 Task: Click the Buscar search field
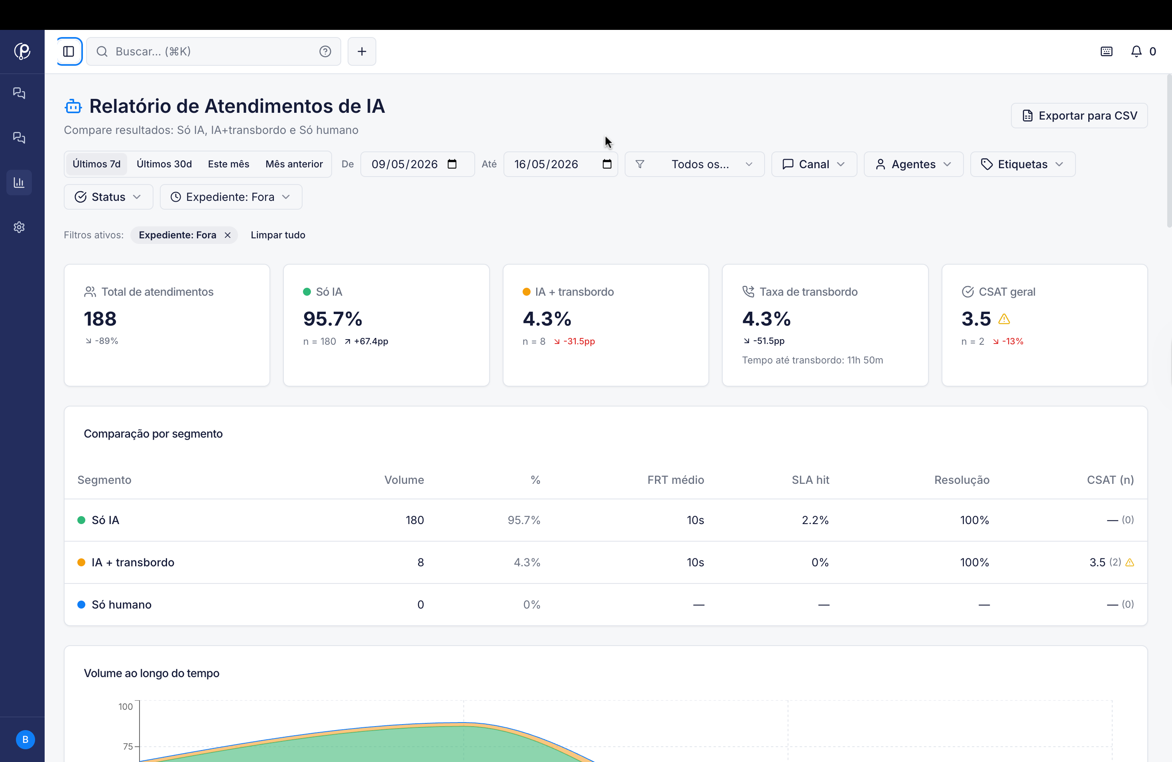(214, 51)
